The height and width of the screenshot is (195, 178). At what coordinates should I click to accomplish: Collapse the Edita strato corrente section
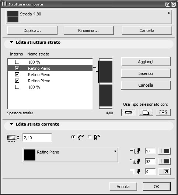(x=12, y=124)
